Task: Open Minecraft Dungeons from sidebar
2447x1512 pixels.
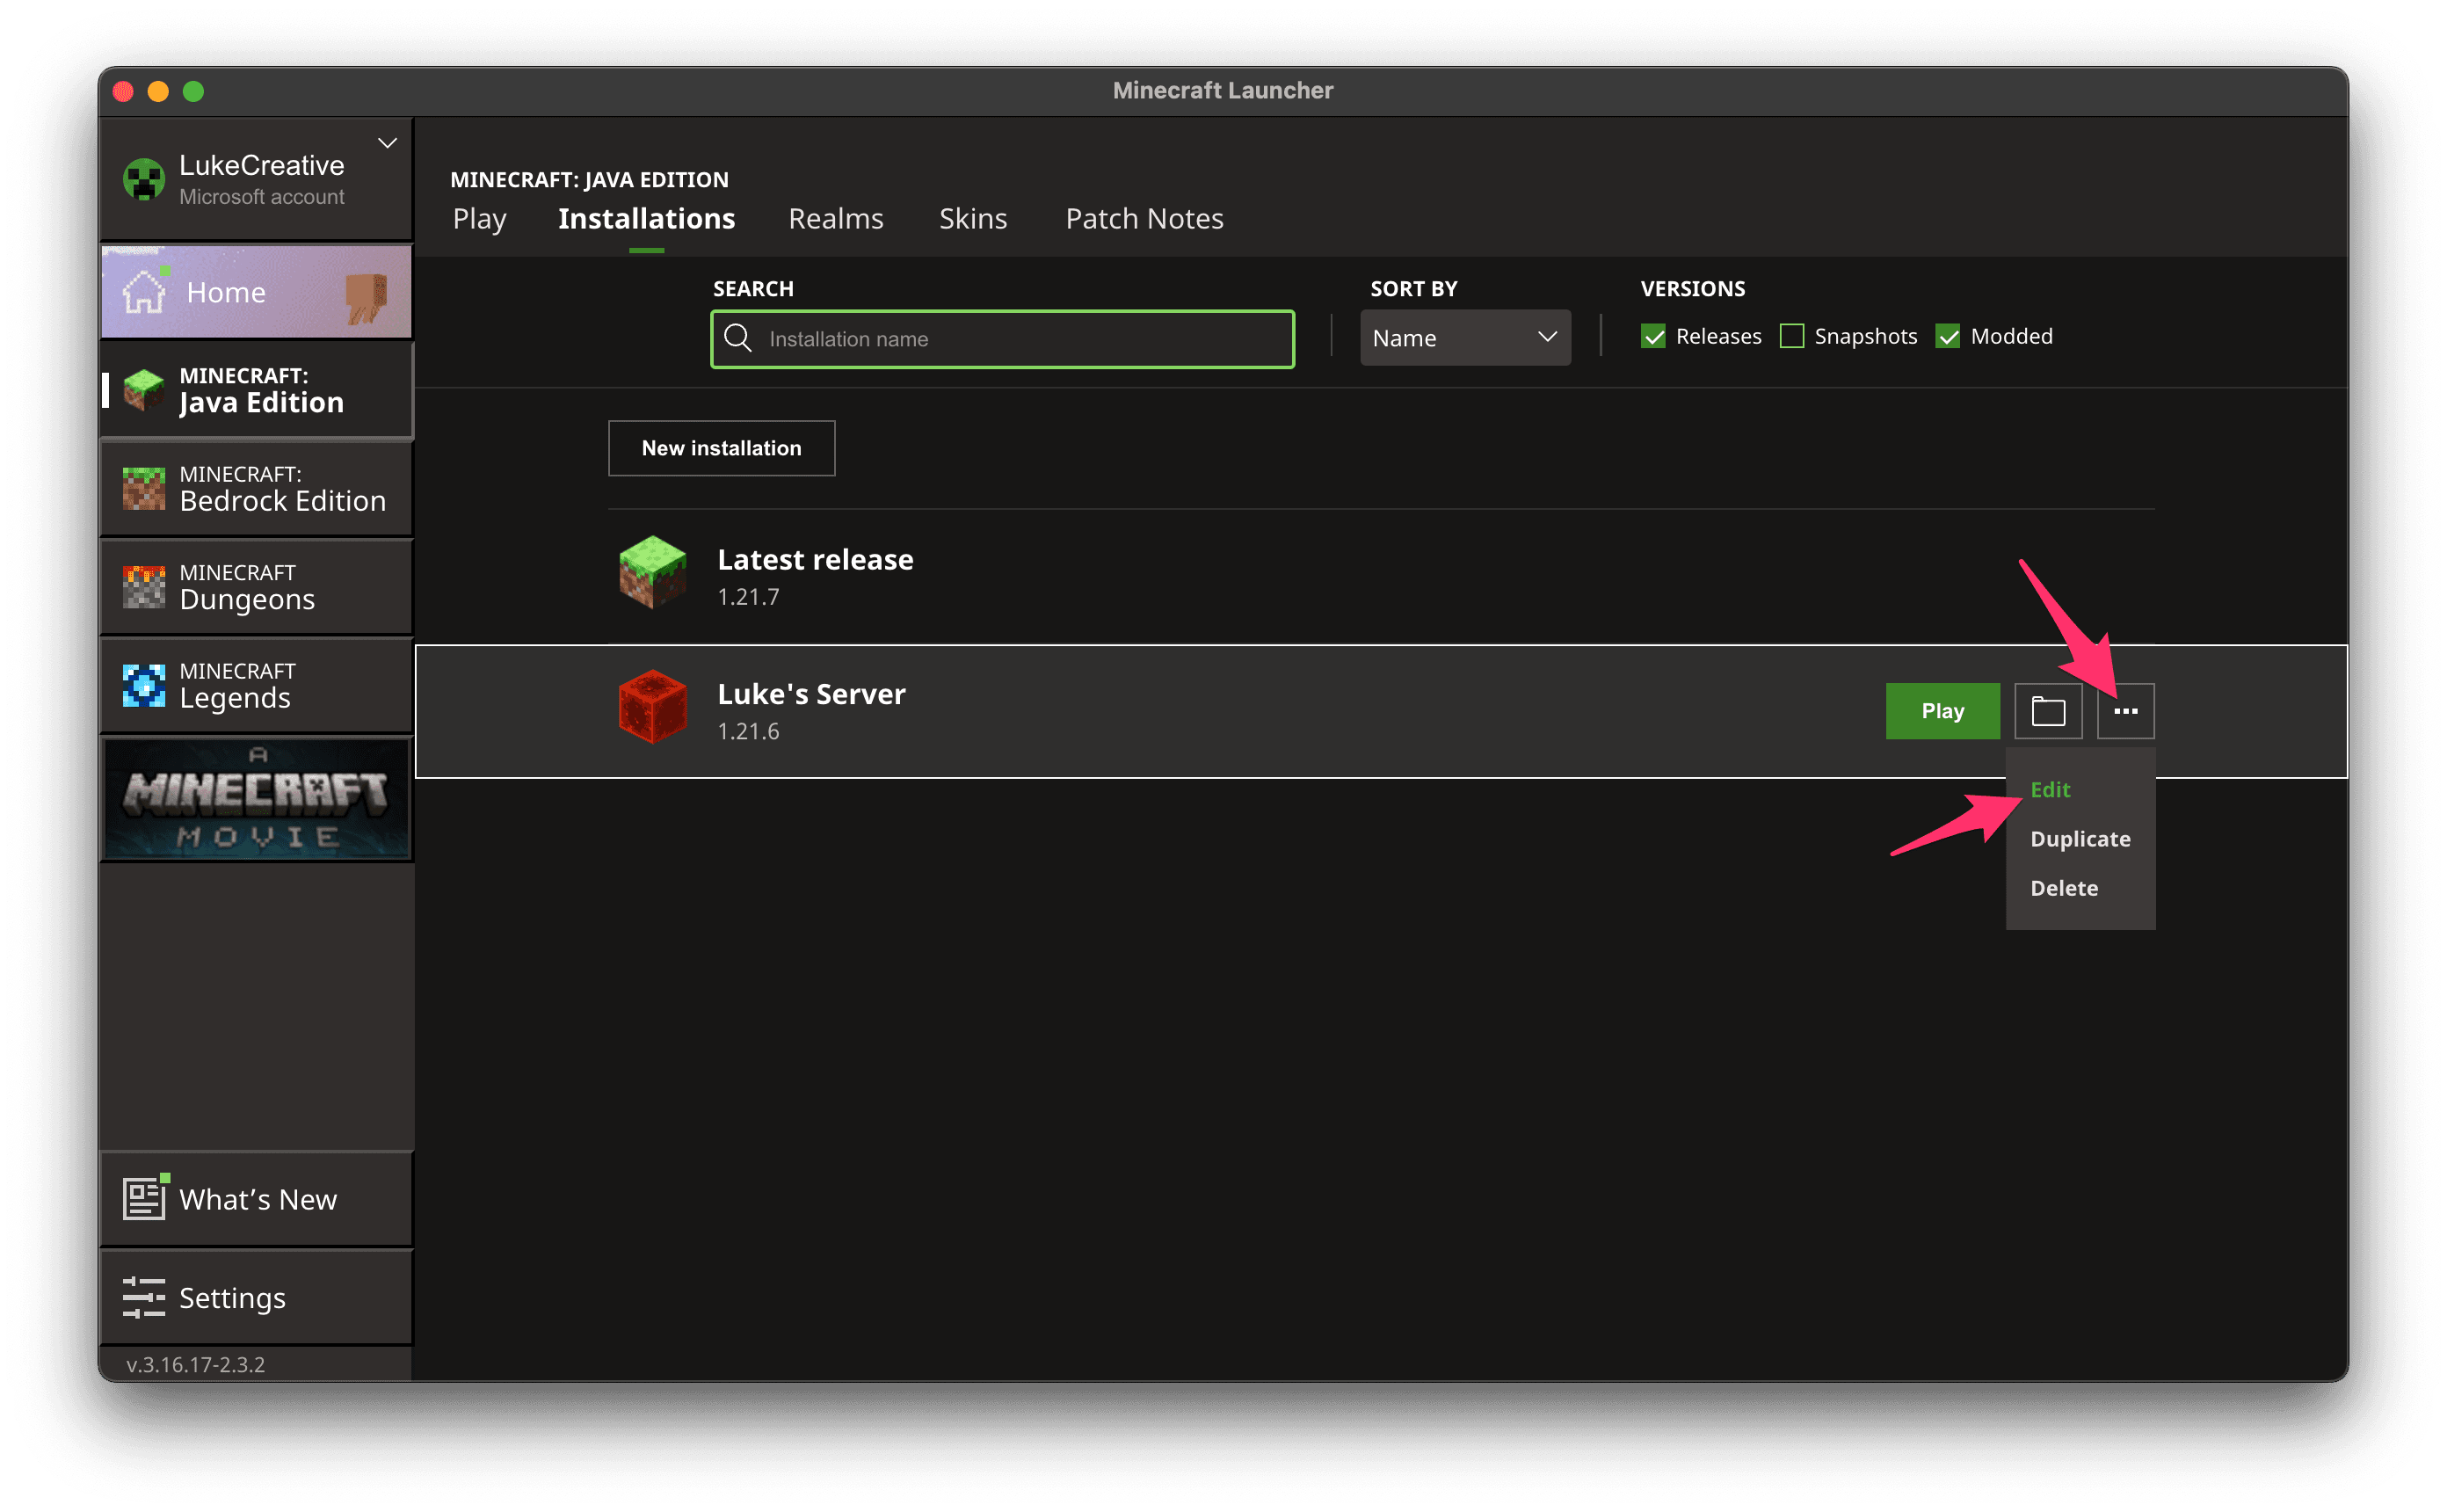Action: point(257,587)
